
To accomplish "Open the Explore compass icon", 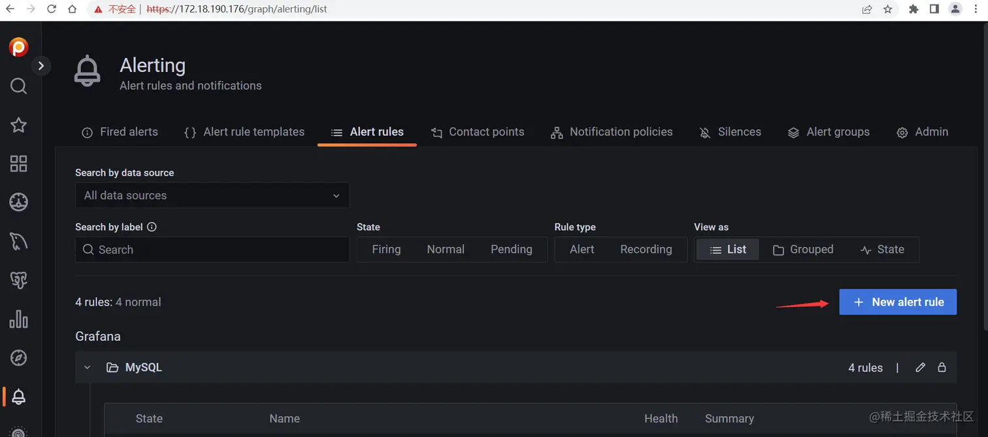I will tap(18, 357).
